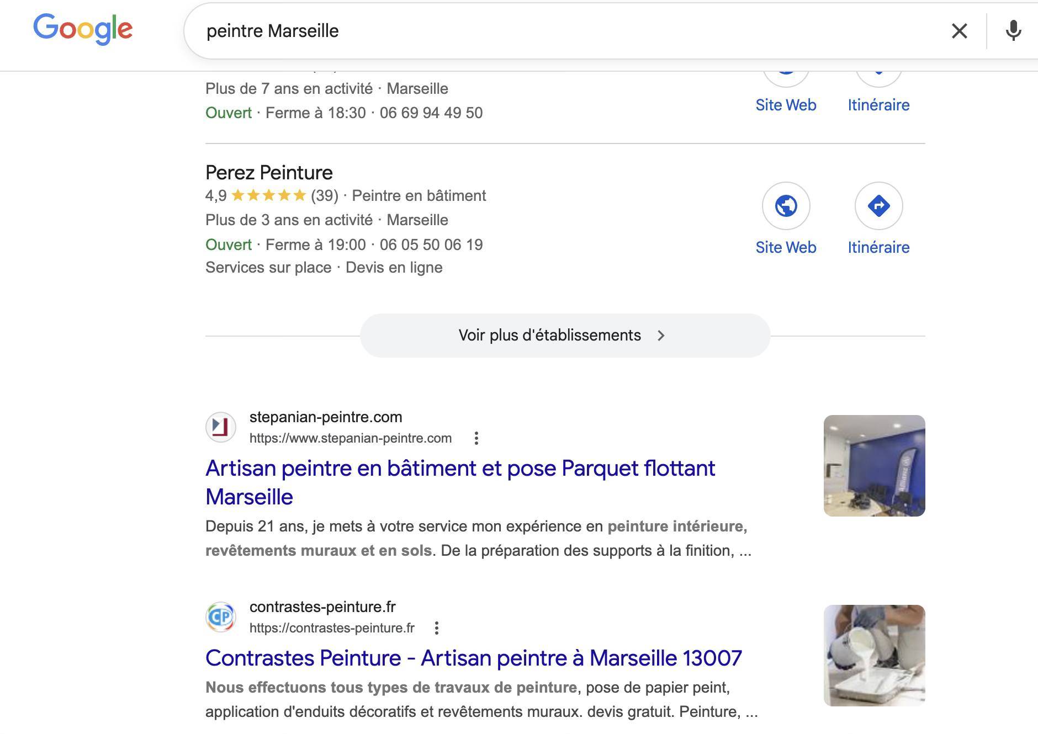Image resolution: width=1038 pixels, height=734 pixels.
Task: Open the blue wall room thumbnail
Action: pos(874,466)
